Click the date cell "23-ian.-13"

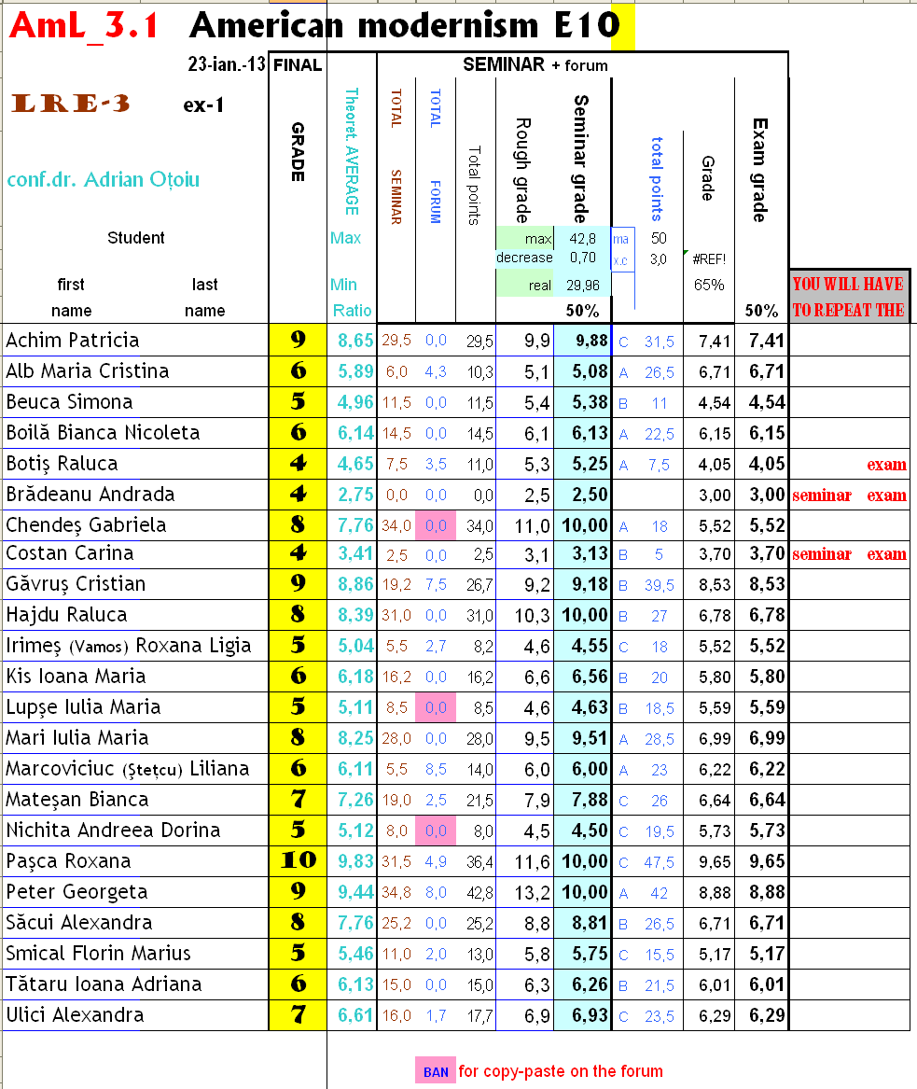coord(227,64)
